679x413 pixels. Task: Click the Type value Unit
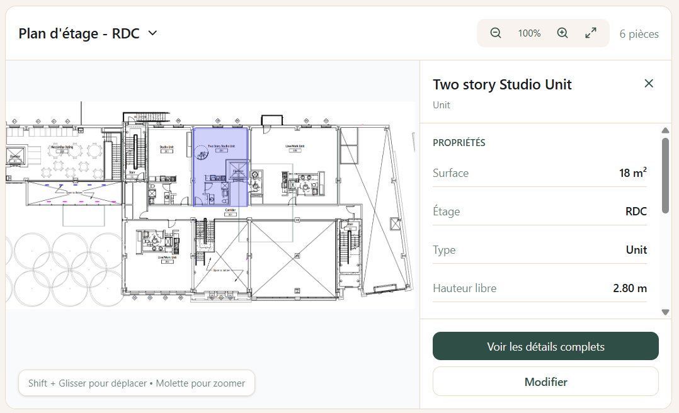(x=636, y=250)
